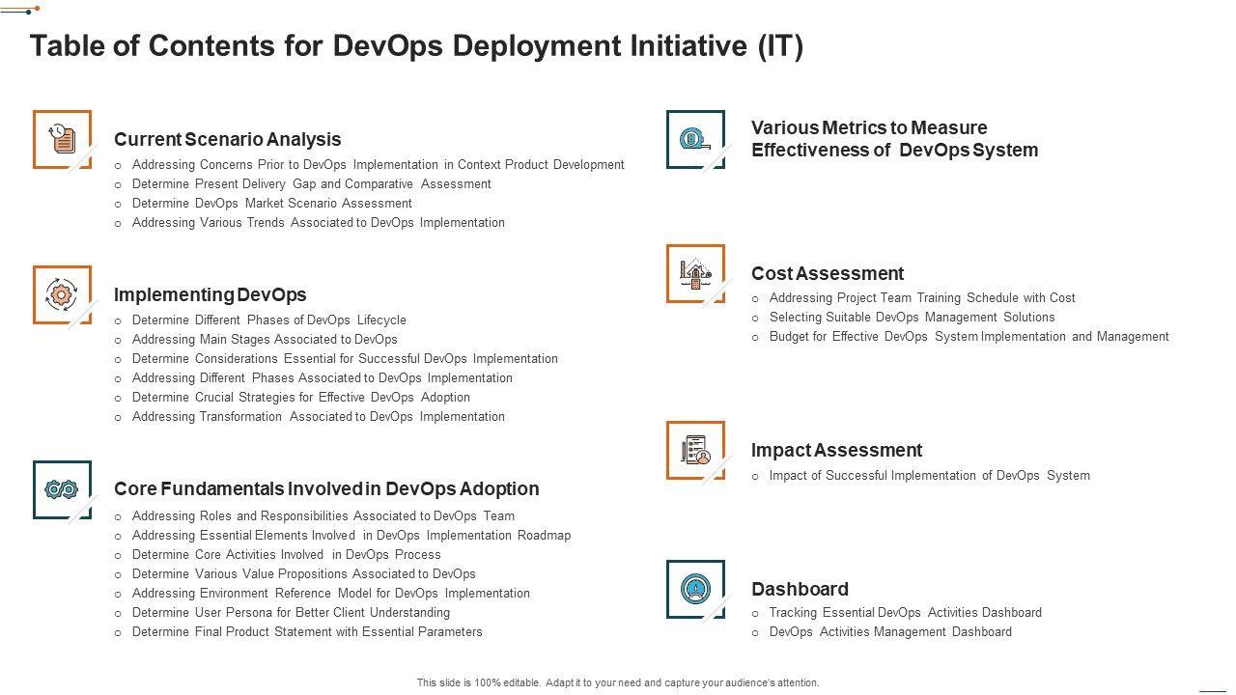This screenshot has height=695, width=1236.
Task: Select Determine DevOps Market Scenario Assessment item
Action: 271,203
